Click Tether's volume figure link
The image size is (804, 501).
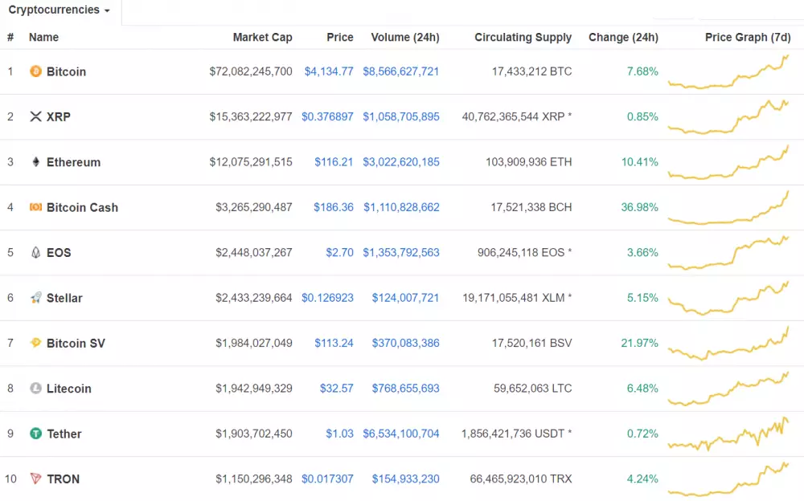tap(401, 434)
